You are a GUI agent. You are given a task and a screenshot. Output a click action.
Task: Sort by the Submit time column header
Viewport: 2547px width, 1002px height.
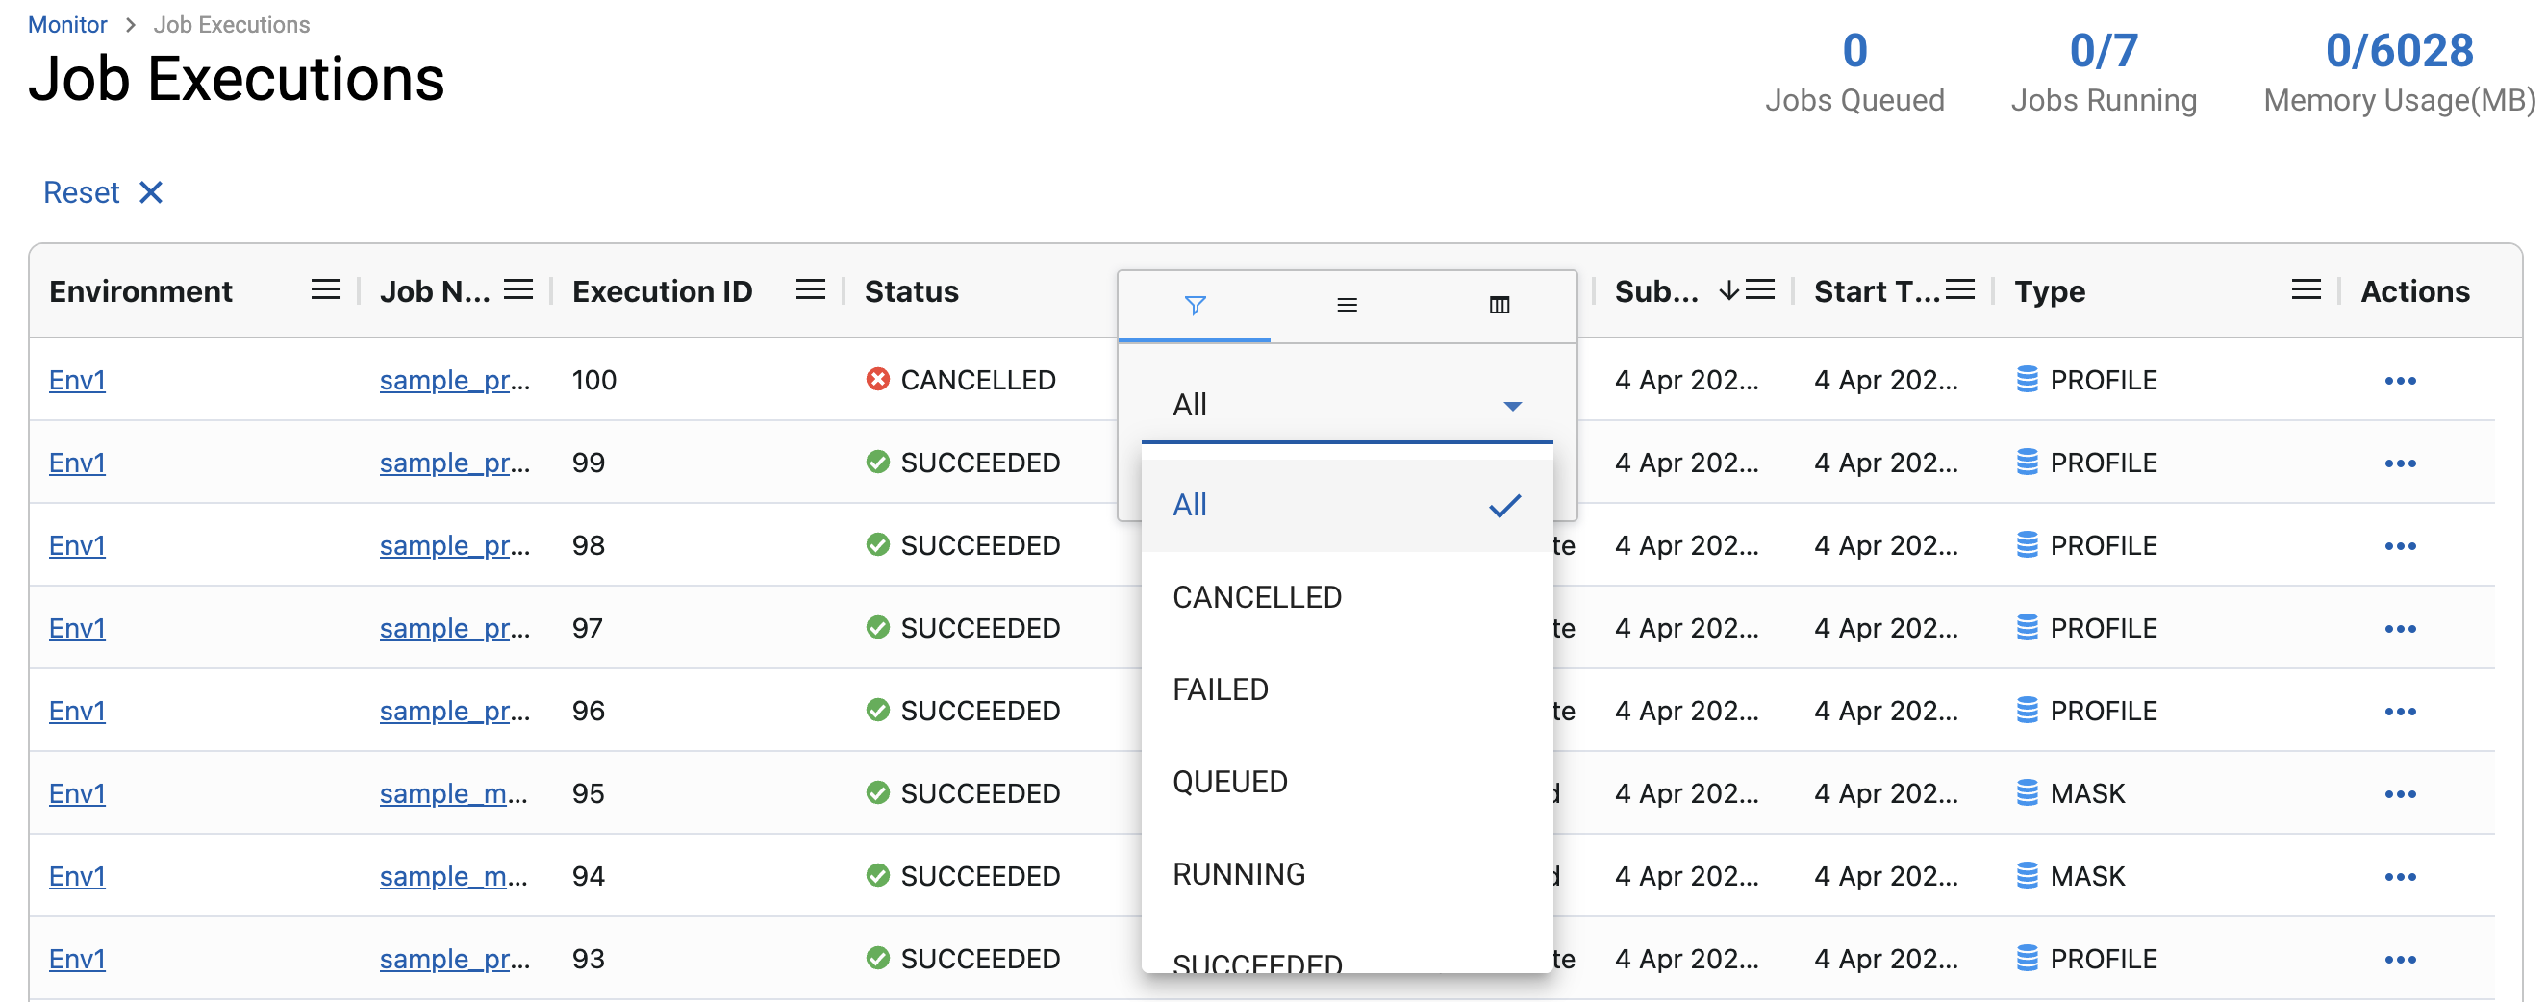coord(1656,291)
